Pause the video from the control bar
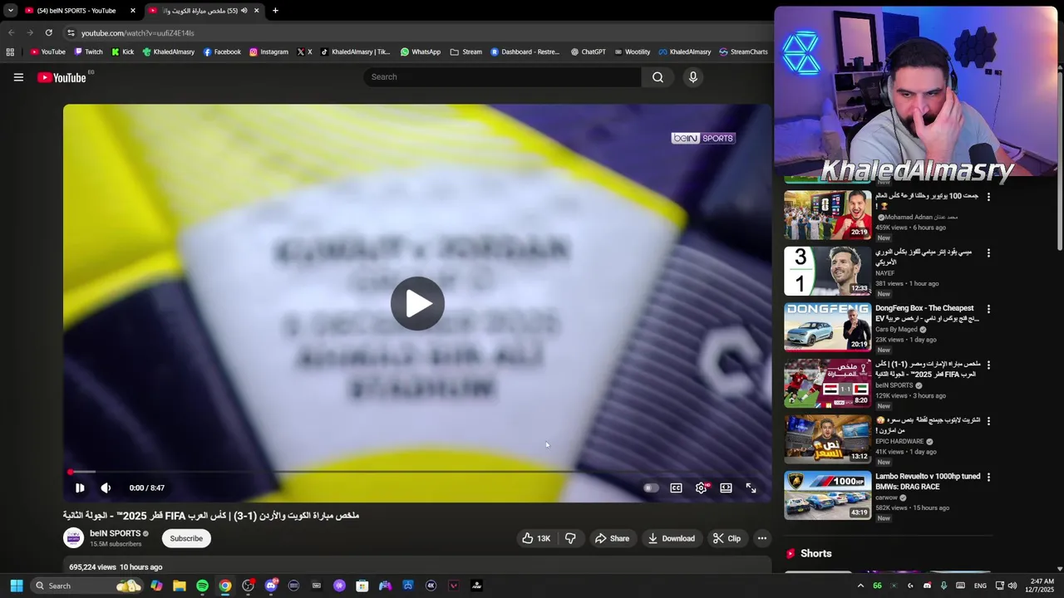This screenshot has height=598, width=1064. click(x=79, y=488)
